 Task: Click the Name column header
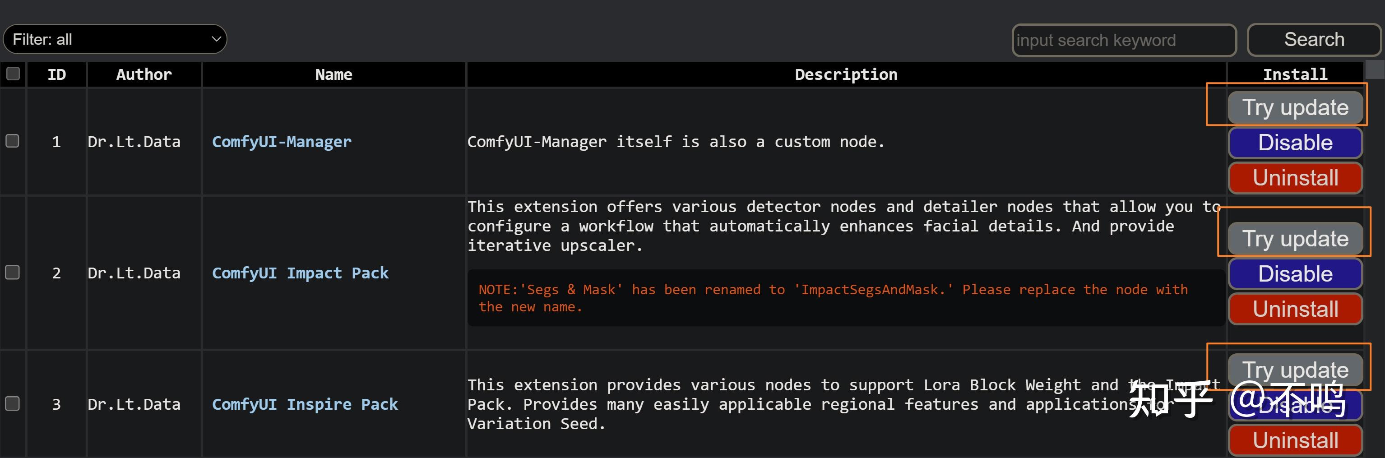pos(334,75)
